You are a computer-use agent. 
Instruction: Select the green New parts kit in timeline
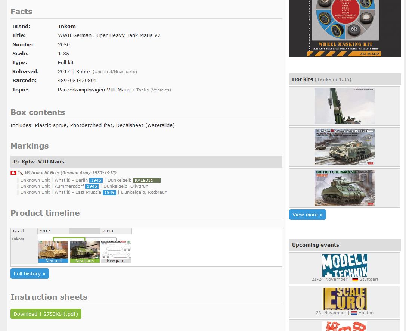tap(85, 250)
